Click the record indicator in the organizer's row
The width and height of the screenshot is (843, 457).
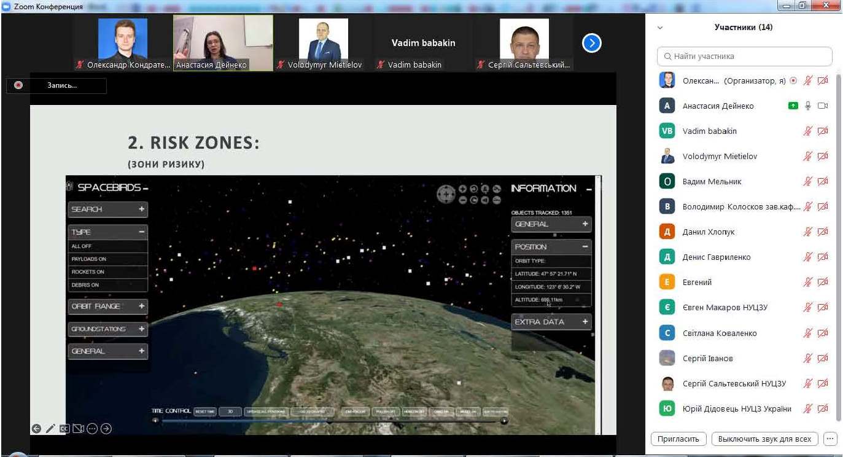click(793, 80)
